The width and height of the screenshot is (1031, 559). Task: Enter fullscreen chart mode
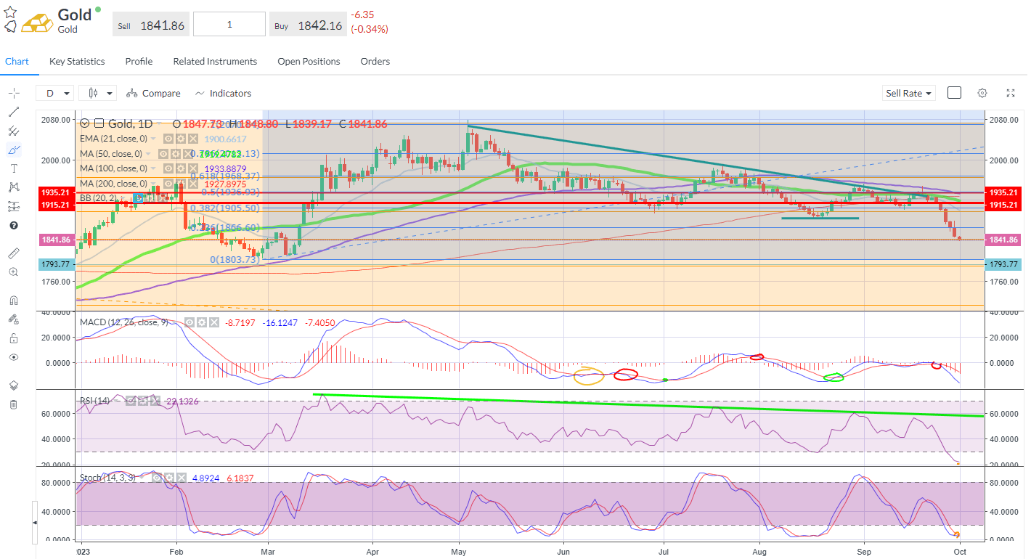1010,93
